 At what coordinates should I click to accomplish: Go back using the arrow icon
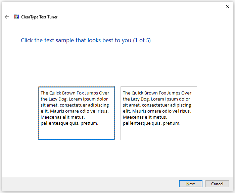7,17
